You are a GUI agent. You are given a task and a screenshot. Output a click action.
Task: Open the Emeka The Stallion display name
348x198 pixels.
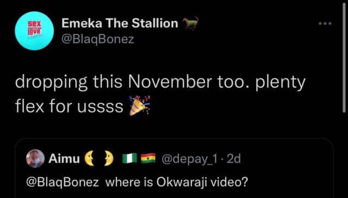click(120, 23)
